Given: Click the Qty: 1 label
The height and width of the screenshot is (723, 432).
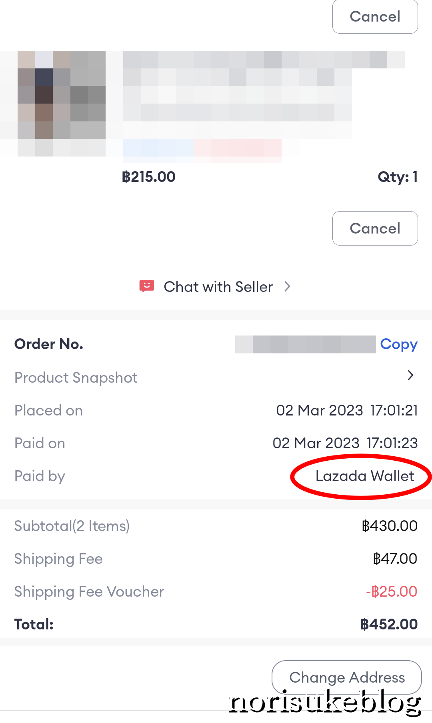Looking at the screenshot, I should click(x=398, y=177).
